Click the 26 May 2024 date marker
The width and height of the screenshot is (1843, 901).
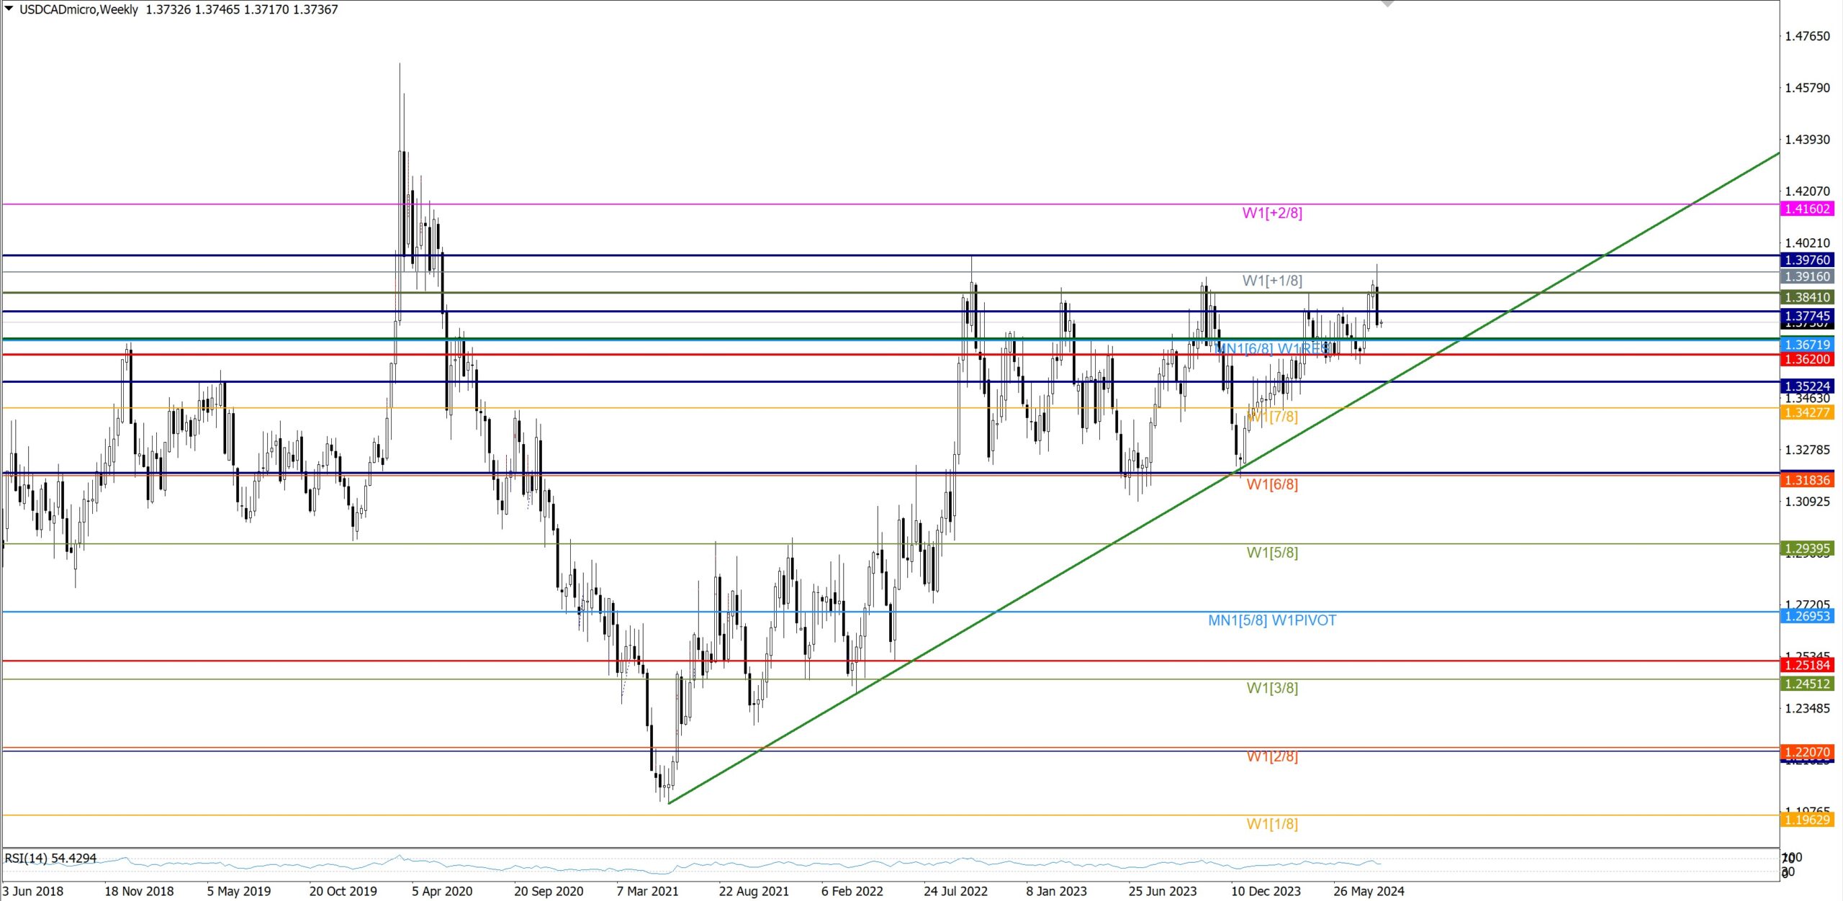[1368, 891]
